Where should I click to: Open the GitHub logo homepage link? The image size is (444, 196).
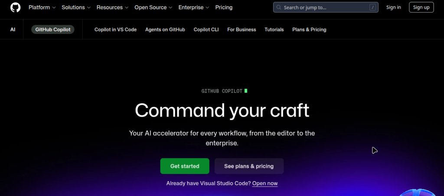tap(15, 7)
